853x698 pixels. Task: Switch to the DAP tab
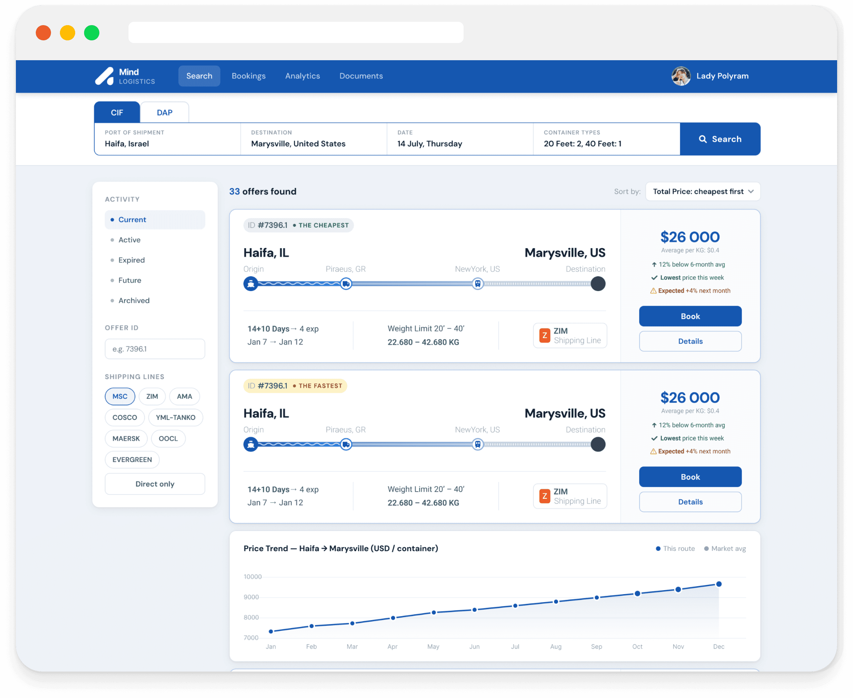pyautogui.click(x=164, y=112)
